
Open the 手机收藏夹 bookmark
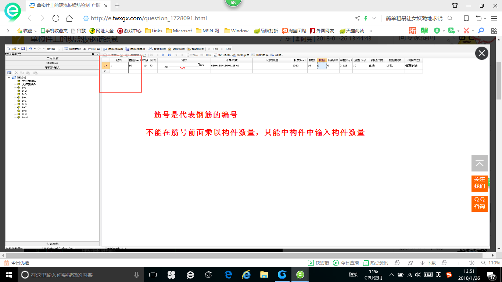[x=54, y=31]
